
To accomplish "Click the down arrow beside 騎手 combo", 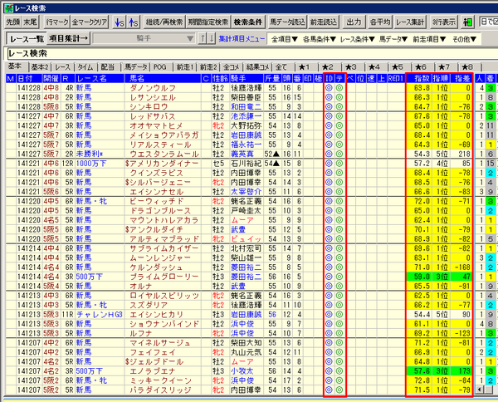I will pyautogui.click(x=211, y=38).
